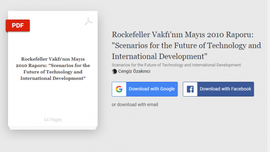The width and height of the screenshot is (270, 152).
Task: Click the large Rockefeller Vakfı'nın report heading
Action: point(186,45)
